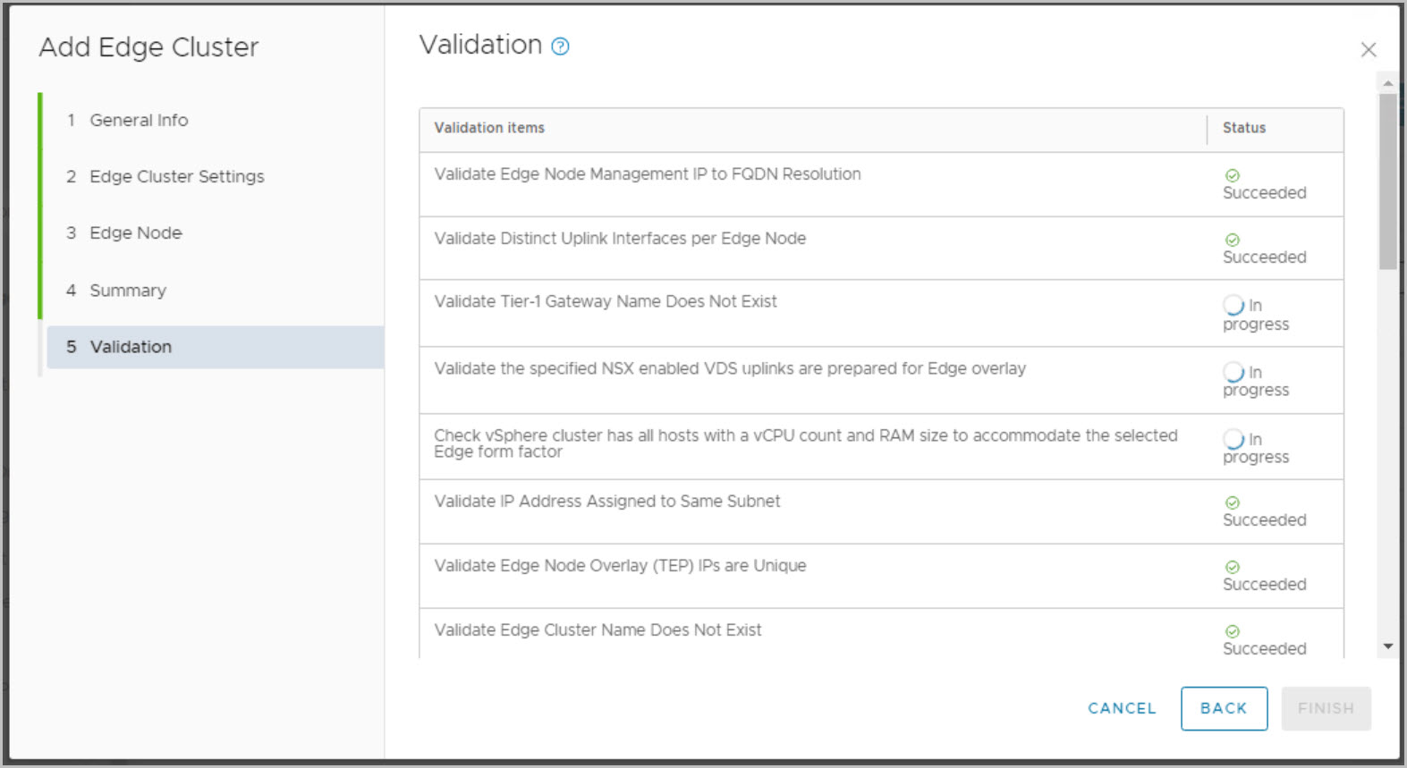Screen dimensions: 1407x768
Task: Click in-progress spinner for NSX VDS uplinks
Action: 1233,372
